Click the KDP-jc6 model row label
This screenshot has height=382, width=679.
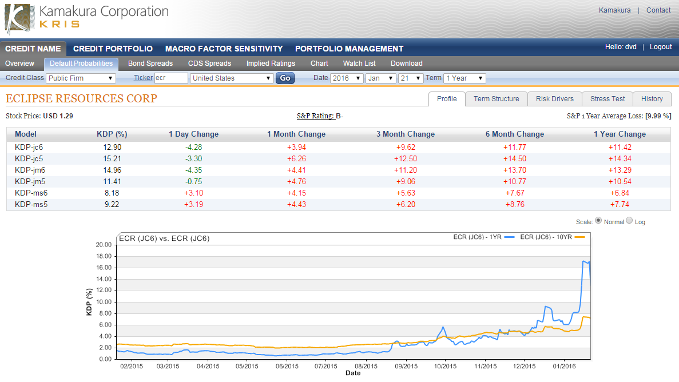coord(29,148)
